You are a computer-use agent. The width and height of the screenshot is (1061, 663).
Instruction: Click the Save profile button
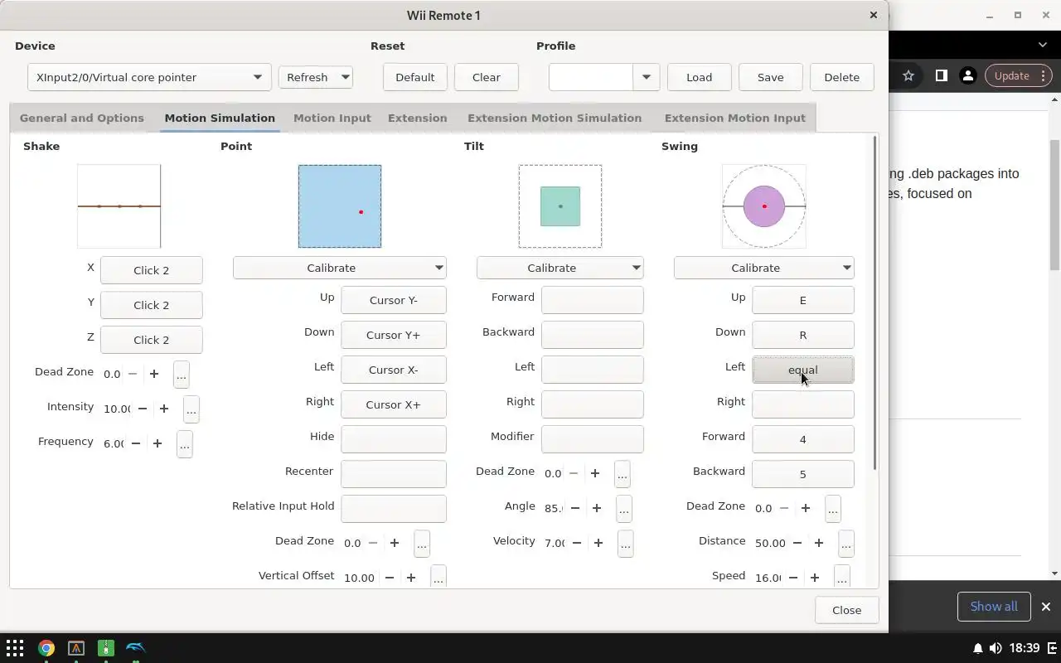[x=771, y=77]
